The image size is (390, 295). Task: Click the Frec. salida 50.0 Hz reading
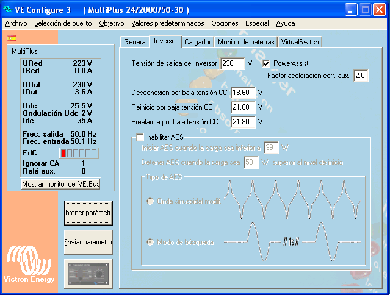pos(60,134)
